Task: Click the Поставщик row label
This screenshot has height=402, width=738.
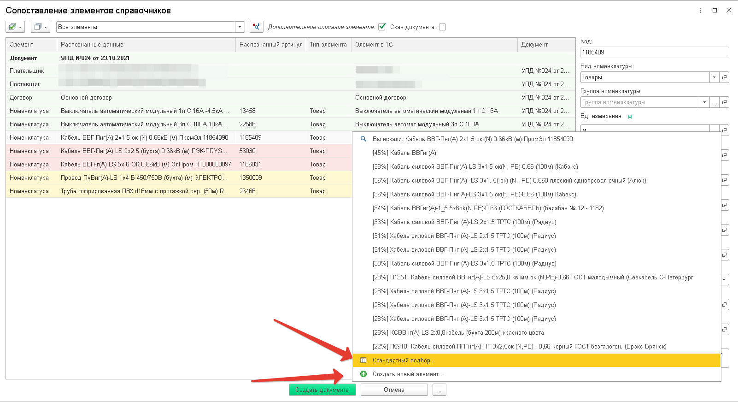Action: pos(25,84)
